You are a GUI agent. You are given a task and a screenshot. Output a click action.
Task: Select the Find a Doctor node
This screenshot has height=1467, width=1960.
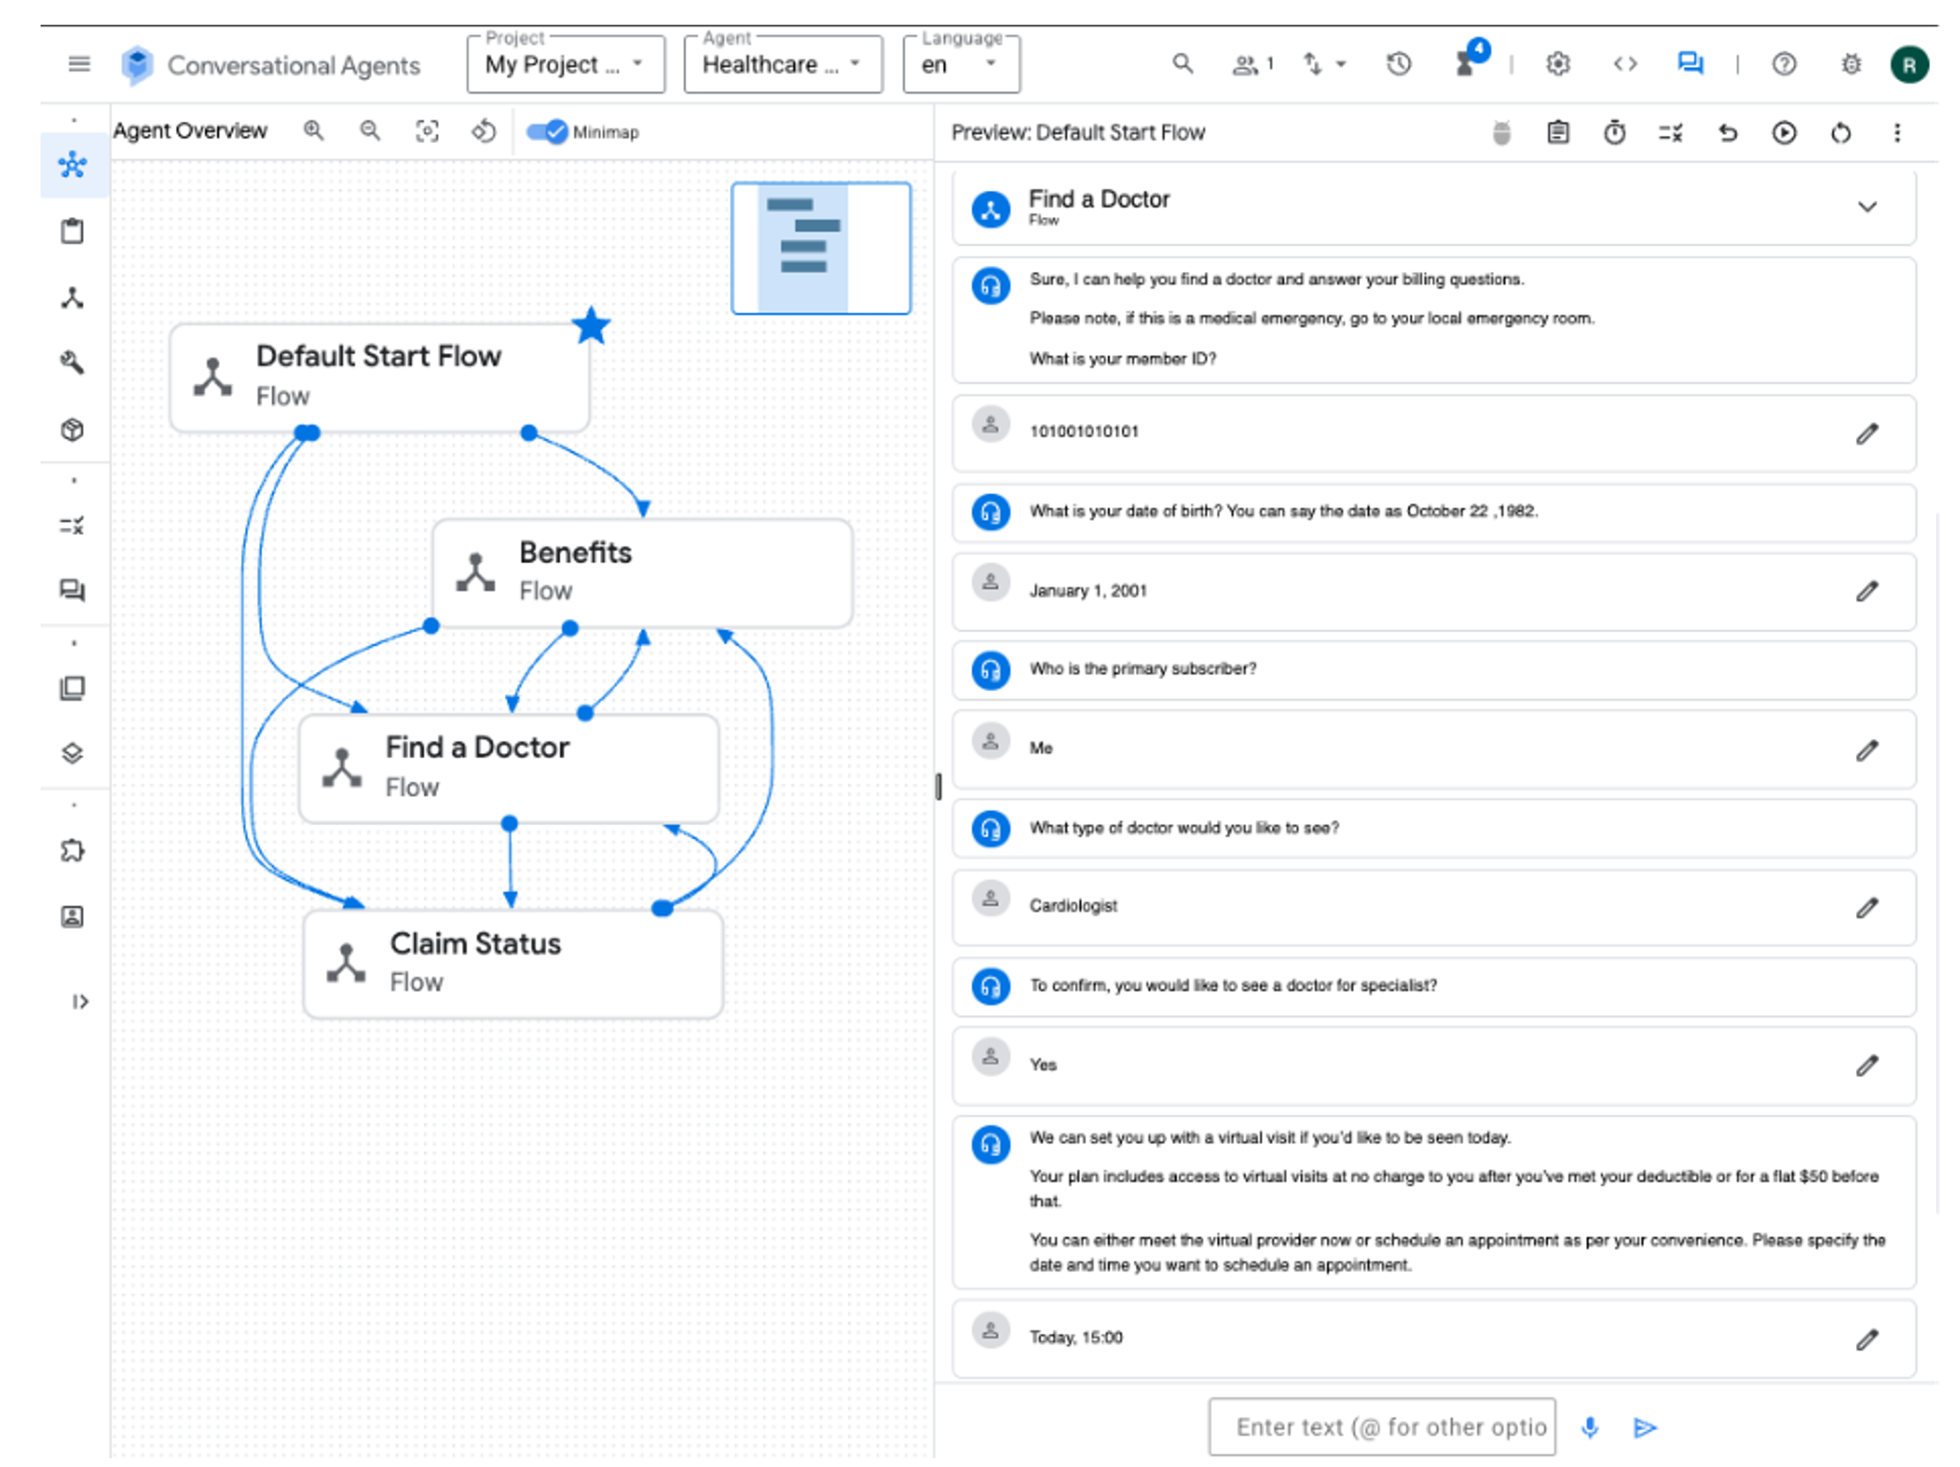click(x=509, y=768)
